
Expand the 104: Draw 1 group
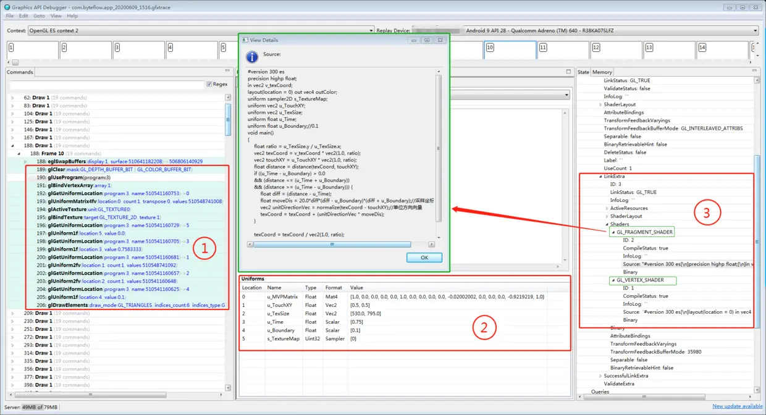(12, 114)
